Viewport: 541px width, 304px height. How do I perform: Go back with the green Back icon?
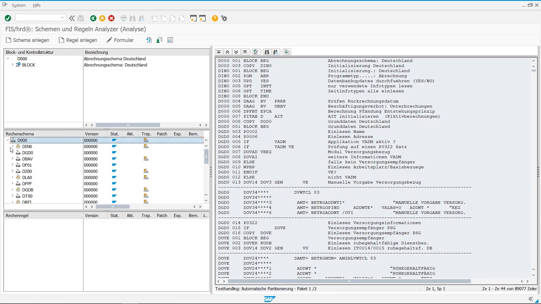click(x=93, y=18)
